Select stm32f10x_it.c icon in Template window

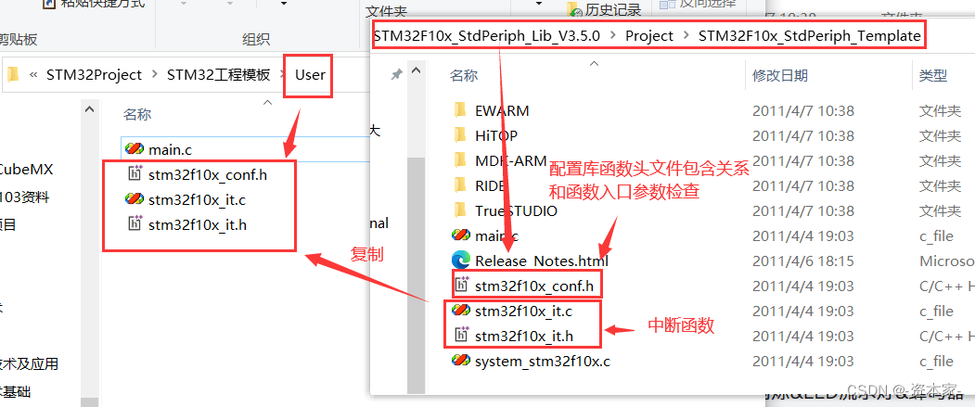(x=461, y=311)
